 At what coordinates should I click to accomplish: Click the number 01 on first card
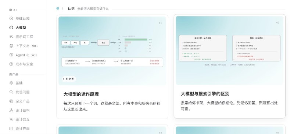[x=160, y=23]
